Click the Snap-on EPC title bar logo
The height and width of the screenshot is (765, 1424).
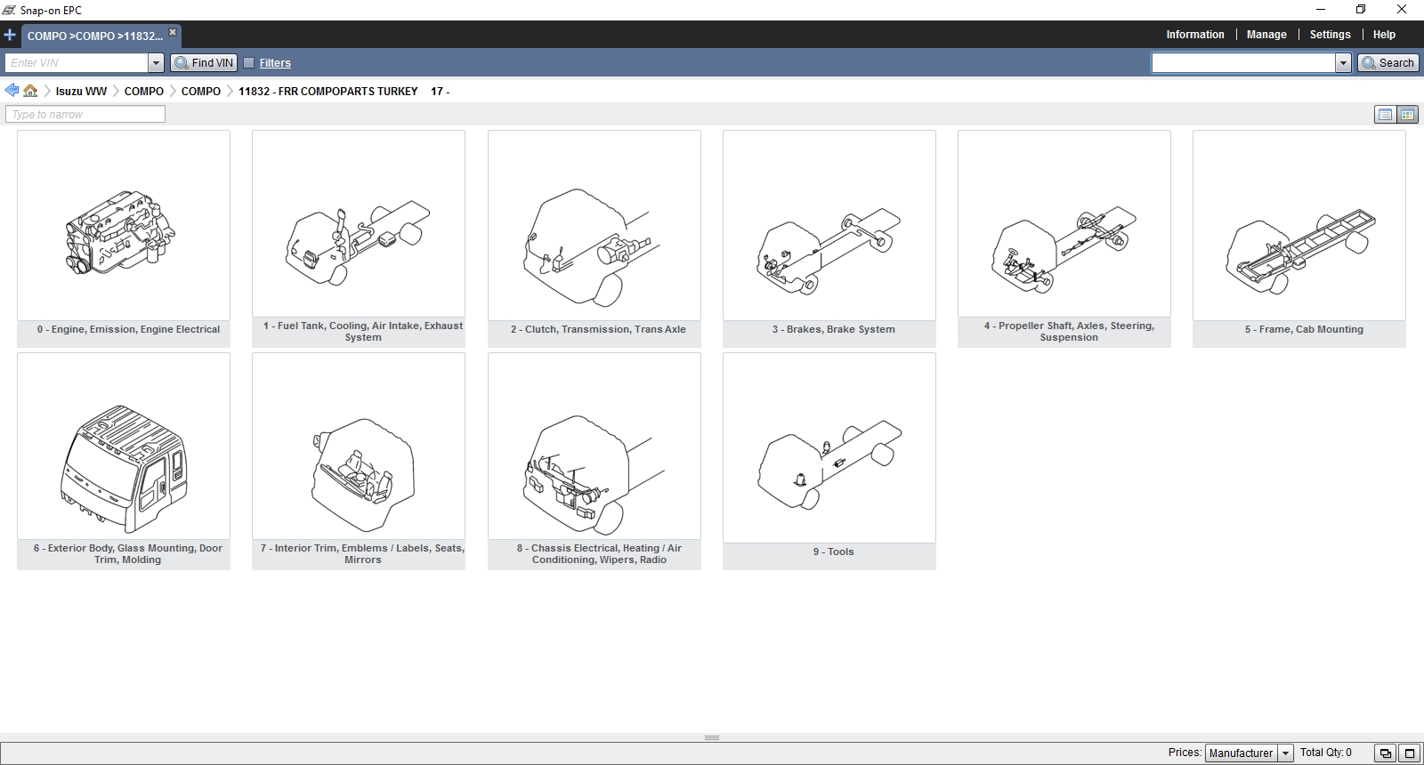click(x=9, y=10)
